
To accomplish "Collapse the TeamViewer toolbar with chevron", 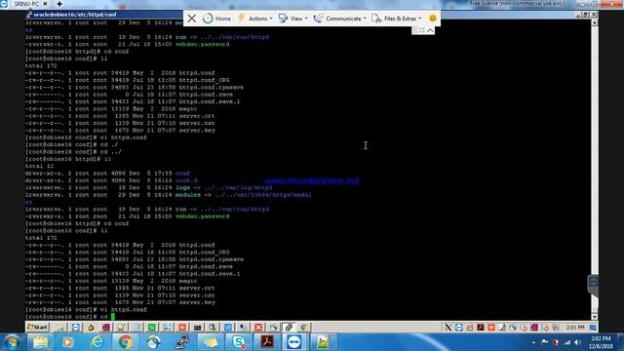I will 430,30.
